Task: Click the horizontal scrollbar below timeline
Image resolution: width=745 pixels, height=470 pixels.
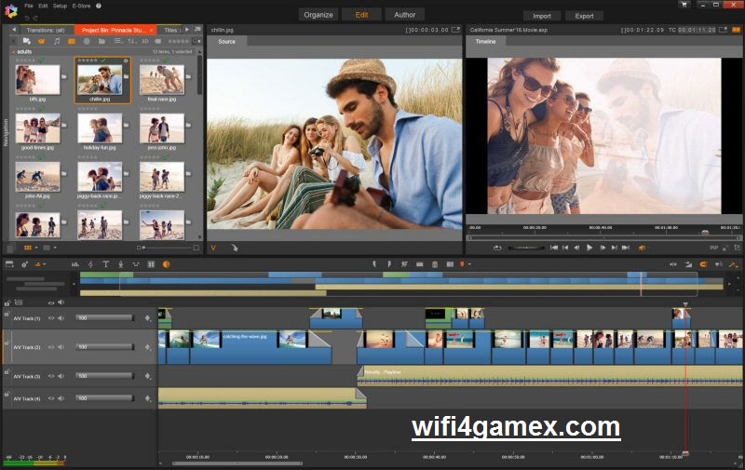Action: pos(237,463)
